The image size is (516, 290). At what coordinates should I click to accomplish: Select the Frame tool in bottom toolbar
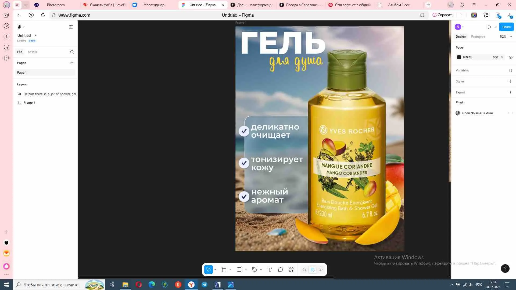pyautogui.click(x=224, y=270)
